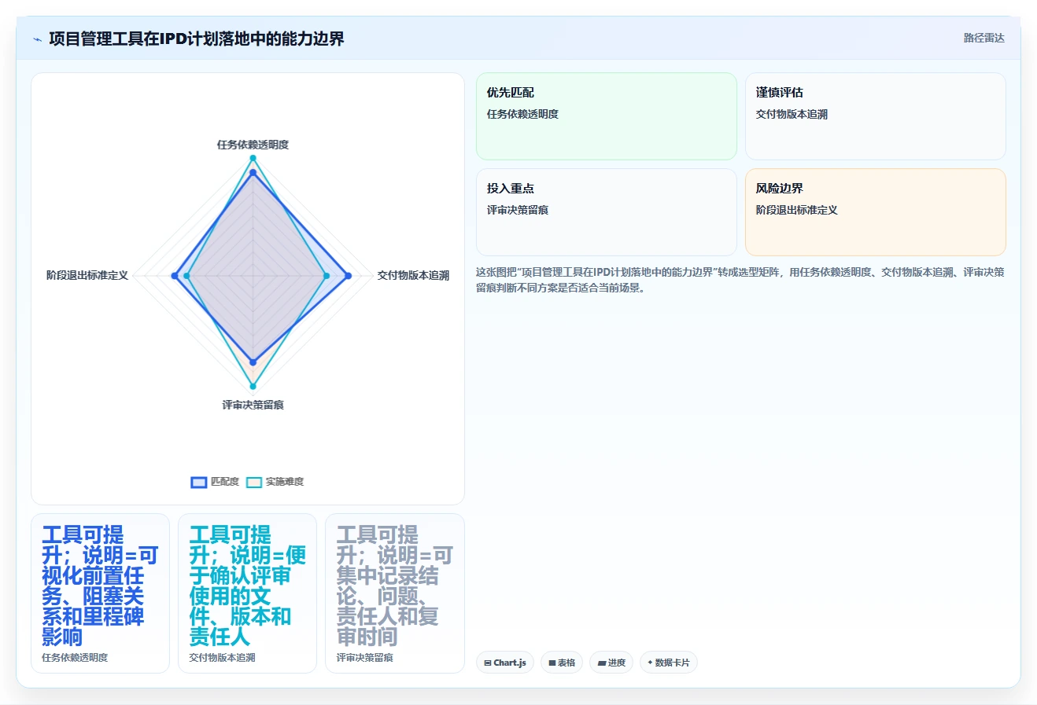Toggle the 匹配度 legend color box
Image resolution: width=1037 pixels, height=705 pixels.
(199, 482)
